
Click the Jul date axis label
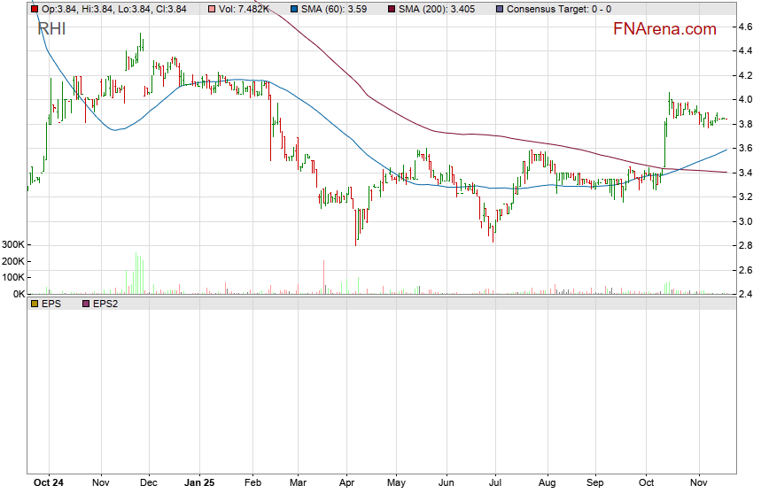coord(496,484)
